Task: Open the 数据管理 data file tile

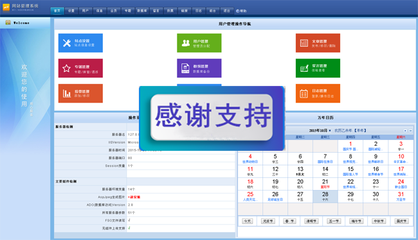Action: [199, 68]
